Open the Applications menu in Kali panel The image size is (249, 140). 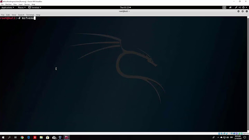point(8,8)
